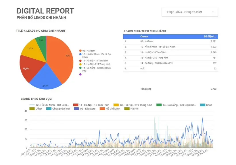
Task: Select row 13 - Hà Nội - 219 Trung Kính in table
Action: 170,58
